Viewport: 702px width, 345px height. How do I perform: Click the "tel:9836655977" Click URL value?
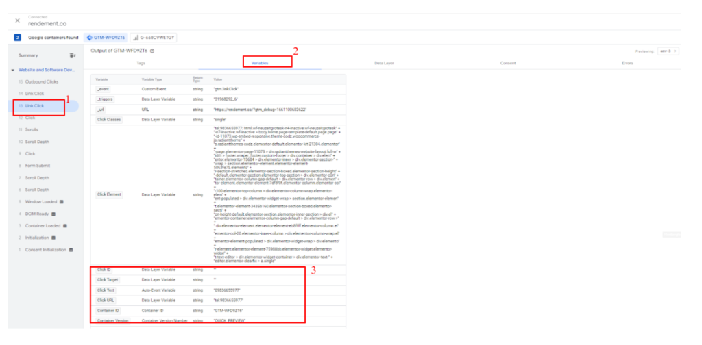tap(229, 301)
